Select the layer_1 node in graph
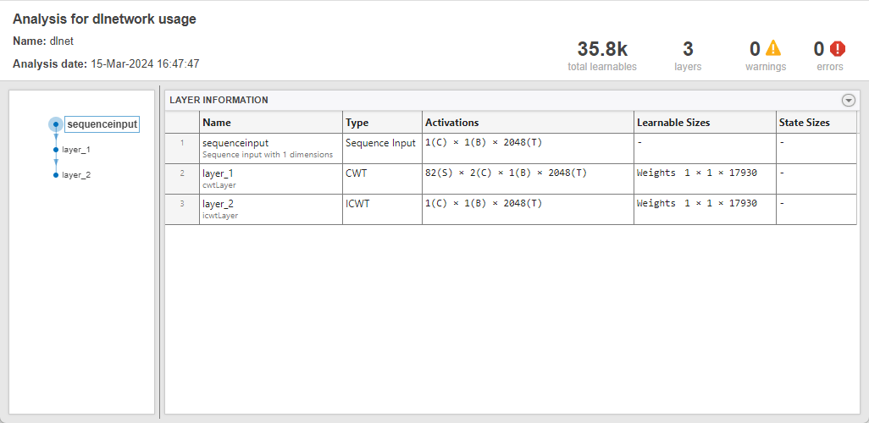Screen dimensions: 869x423 56,150
